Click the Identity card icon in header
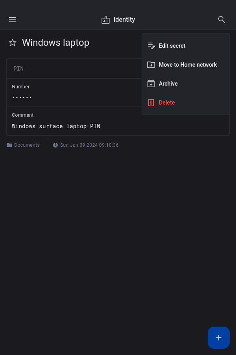The height and width of the screenshot is (355, 236). click(105, 20)
